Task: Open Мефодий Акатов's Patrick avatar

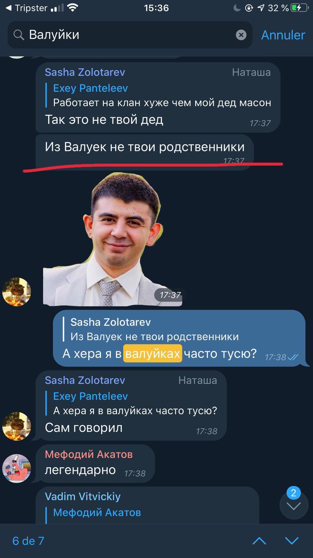Action: [17, 468]
